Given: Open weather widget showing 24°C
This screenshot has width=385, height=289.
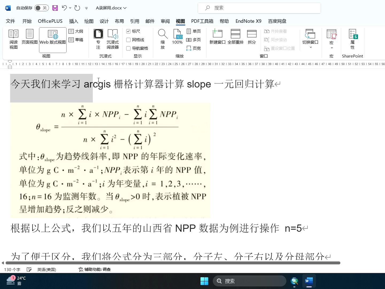Looking at the screenshot, I should point(16,281).
